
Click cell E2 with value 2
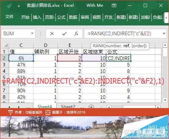click(x=70, y=58)
